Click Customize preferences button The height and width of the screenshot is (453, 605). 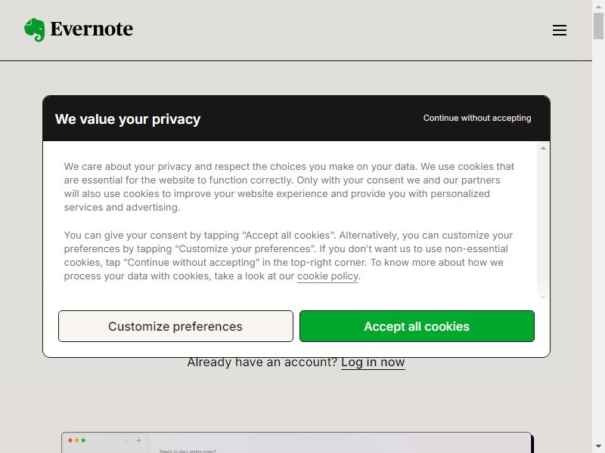coord(175,326)
